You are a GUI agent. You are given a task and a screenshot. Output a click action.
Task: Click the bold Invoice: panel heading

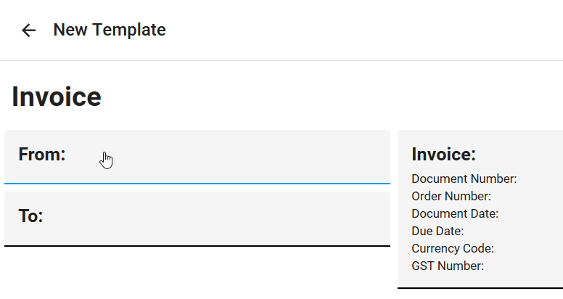point(443,154)
